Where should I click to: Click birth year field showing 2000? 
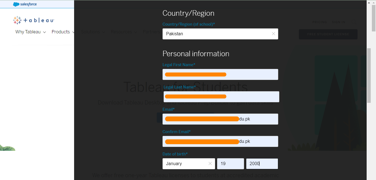[x=262, y=164]
